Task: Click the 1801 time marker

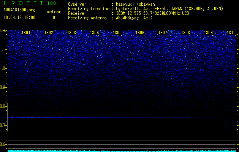Action: 26,33
